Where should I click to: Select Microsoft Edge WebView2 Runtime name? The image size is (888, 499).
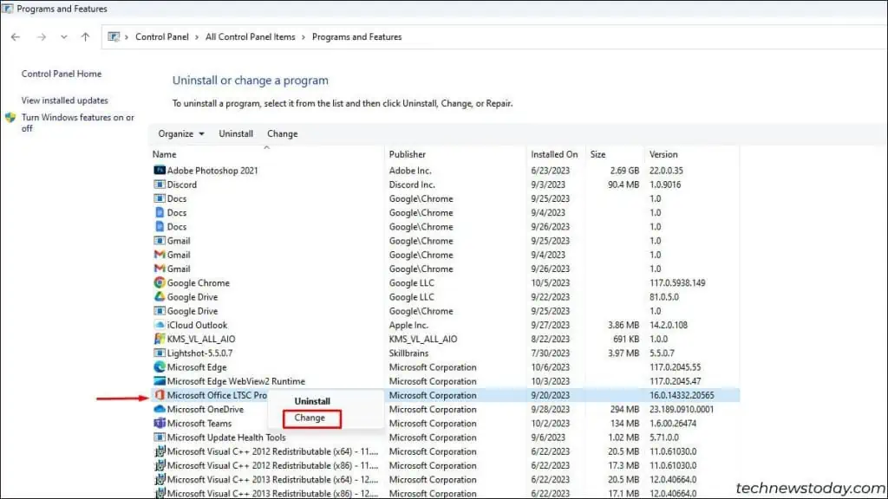(236, 381)
